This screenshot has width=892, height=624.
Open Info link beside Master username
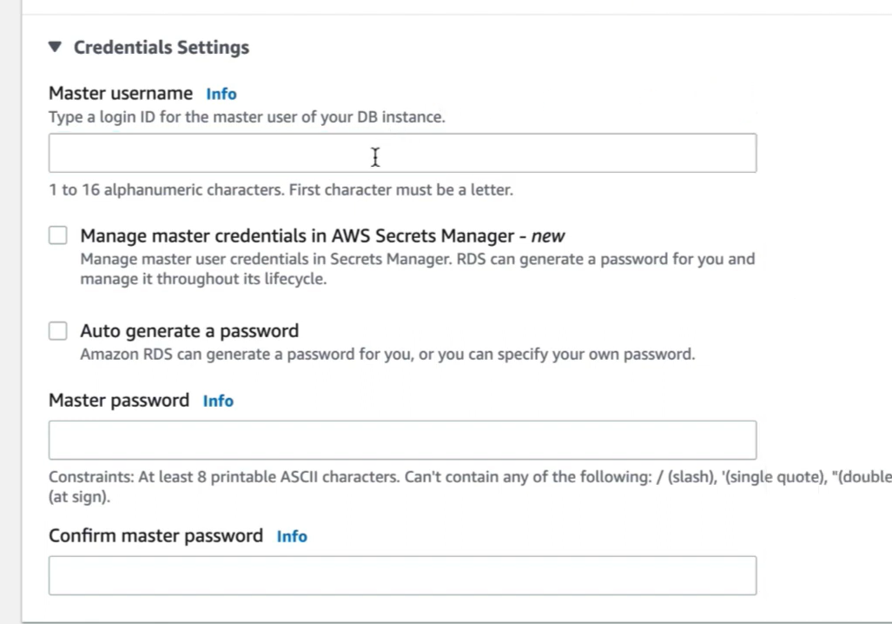pos(221,94)
